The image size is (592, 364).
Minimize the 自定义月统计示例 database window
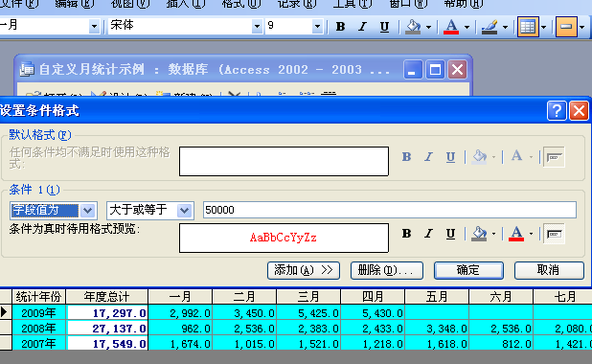(x=413, y=70)
